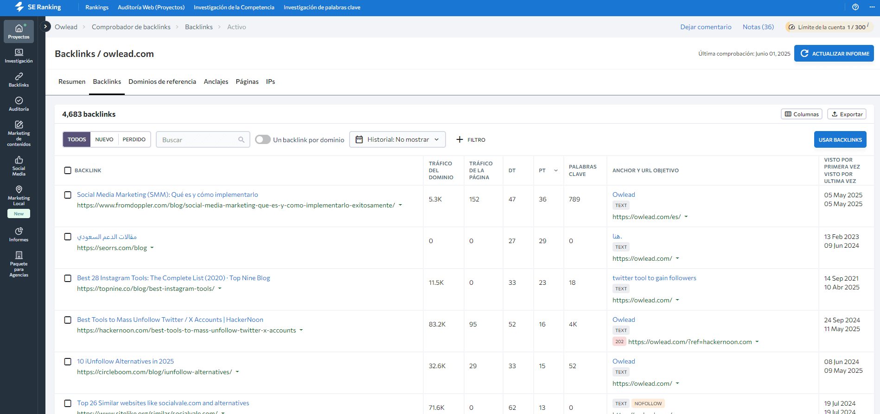The height and width of the screenshot is (414, 880).
Task: Open Informes sidebar section
Action: [19, 234]
